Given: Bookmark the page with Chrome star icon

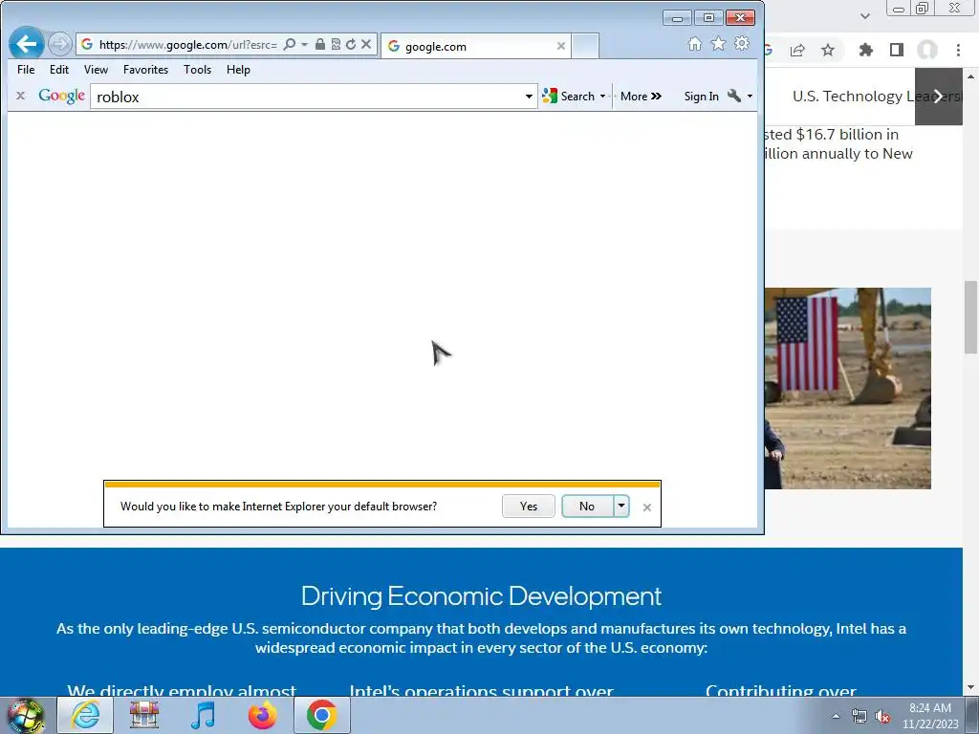Looking at the screenshot, I should coord(828,50).
